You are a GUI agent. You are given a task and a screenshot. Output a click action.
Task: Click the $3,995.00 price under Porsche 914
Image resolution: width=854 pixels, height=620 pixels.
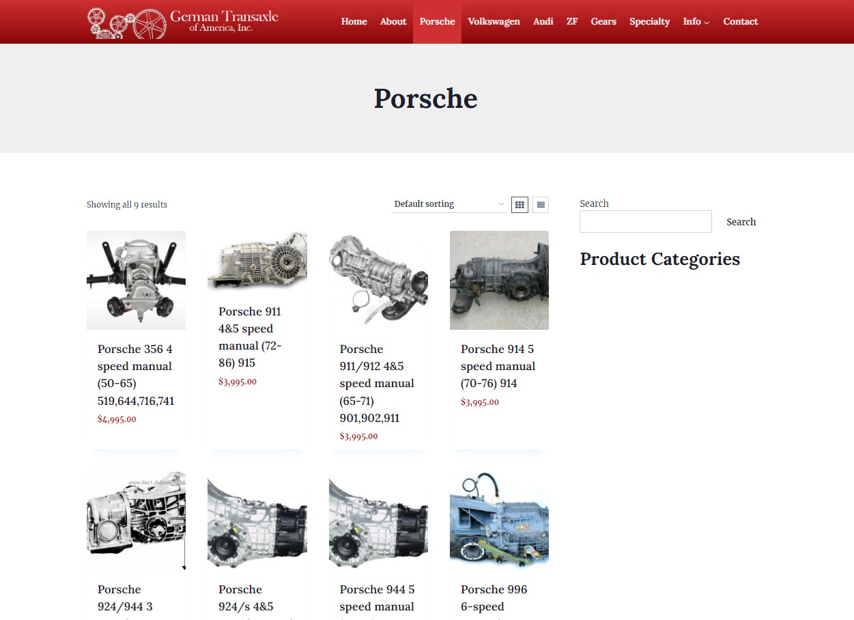(480, 402)
